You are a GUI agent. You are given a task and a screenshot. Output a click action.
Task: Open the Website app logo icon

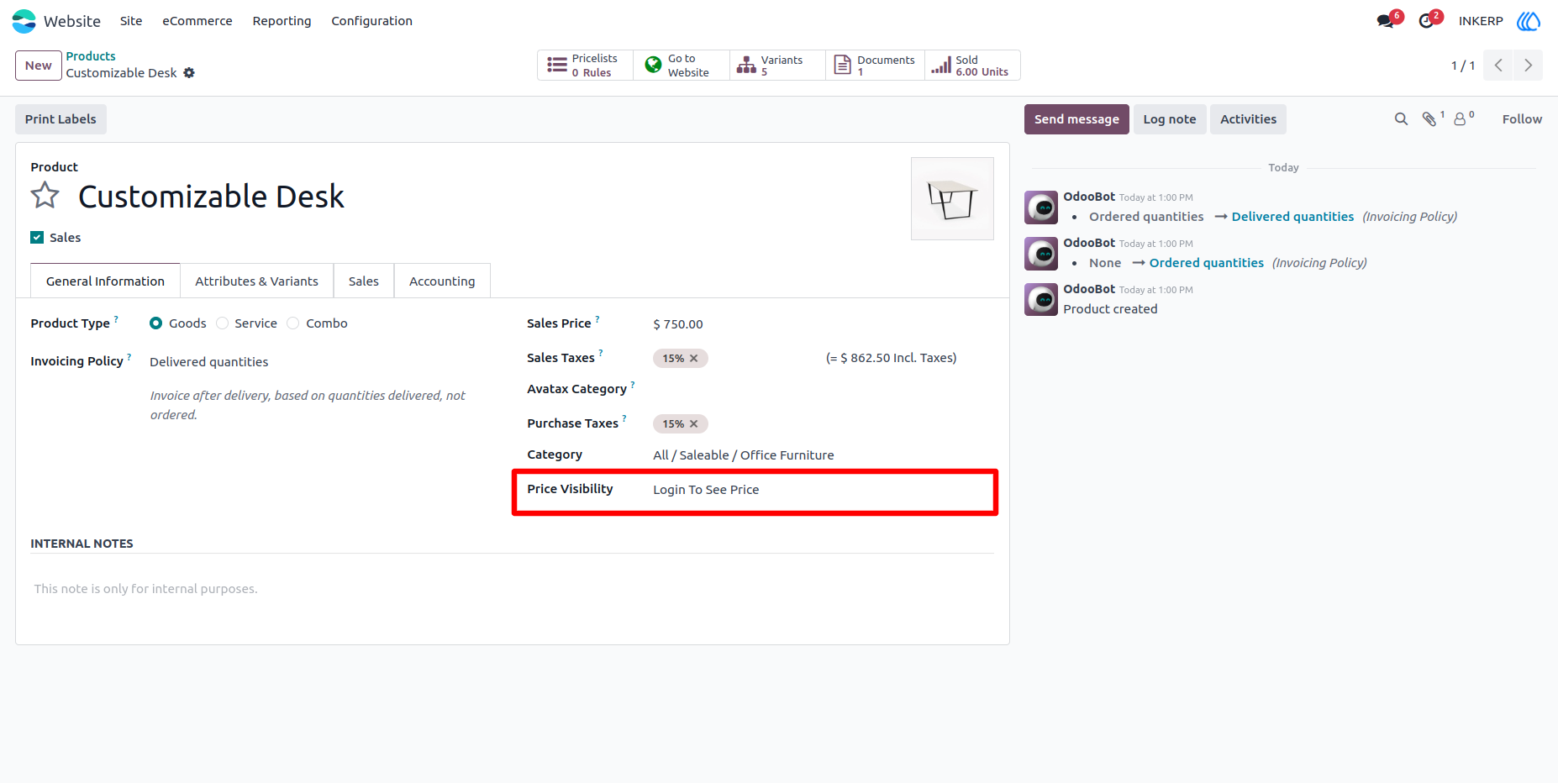point(24,21)
